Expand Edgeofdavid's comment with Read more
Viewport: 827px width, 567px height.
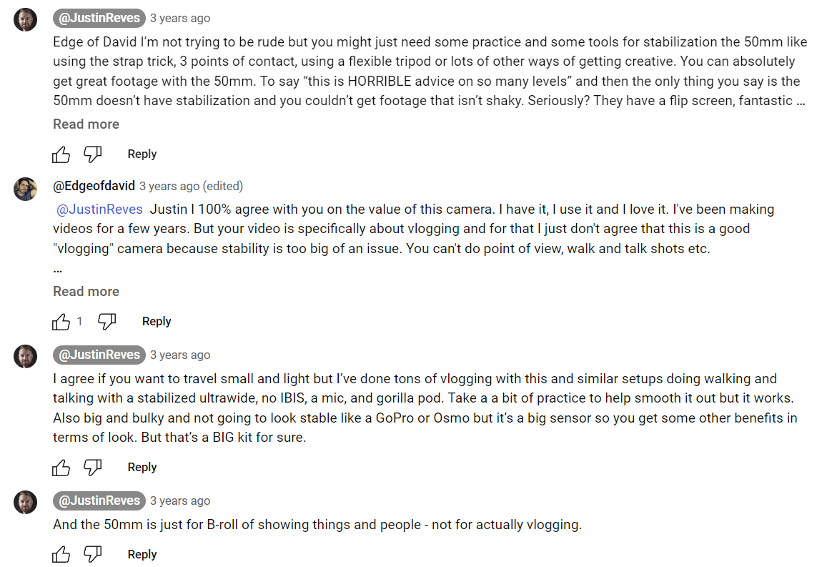click(86, 291)
